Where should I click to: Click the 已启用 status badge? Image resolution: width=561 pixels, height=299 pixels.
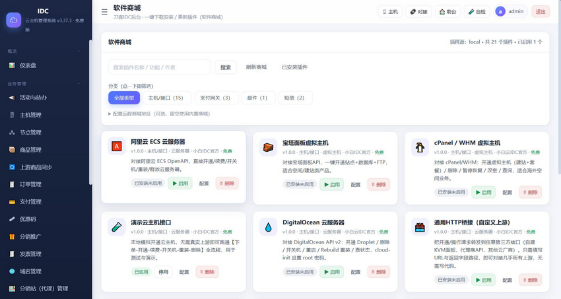pos(141,272)
